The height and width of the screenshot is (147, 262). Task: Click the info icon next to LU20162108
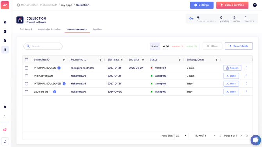point(54,91)
